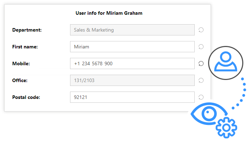The width and height of the screenshot is (250, 141).
Task: Click the blue gear settings icon
Action: click(226, 128)
